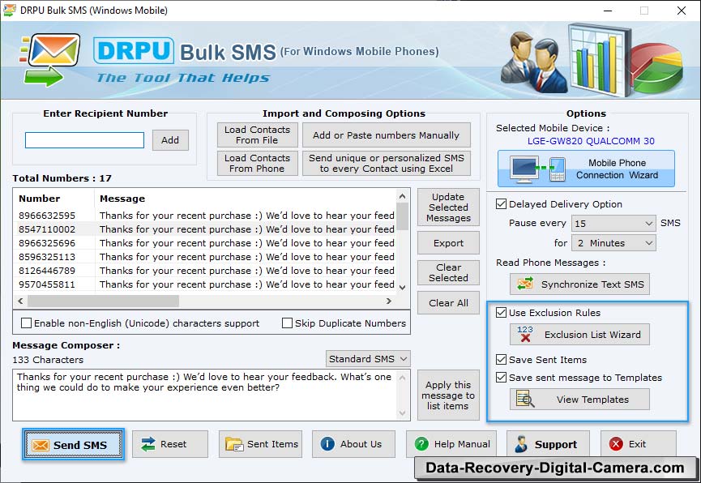Open the Standard SMS type dropdown
The image size is (701, 483).
[x=368, y=359]
